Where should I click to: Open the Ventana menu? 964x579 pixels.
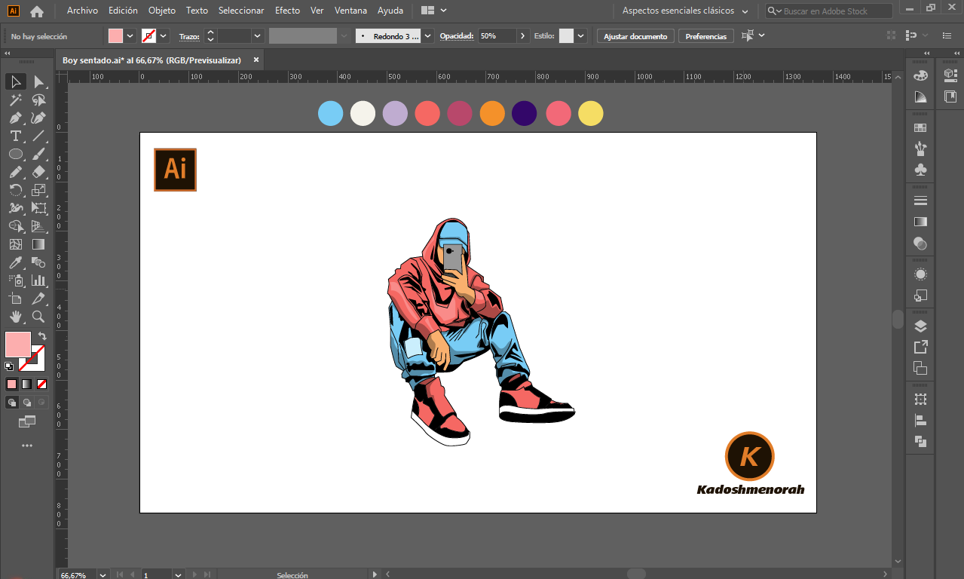point(350,11)
